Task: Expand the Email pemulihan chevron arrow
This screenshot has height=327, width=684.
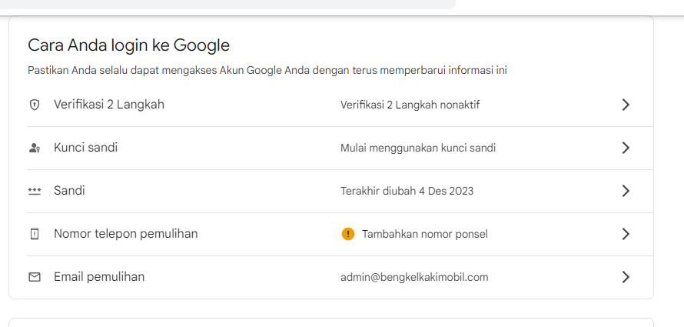Action: pos(626,277)
